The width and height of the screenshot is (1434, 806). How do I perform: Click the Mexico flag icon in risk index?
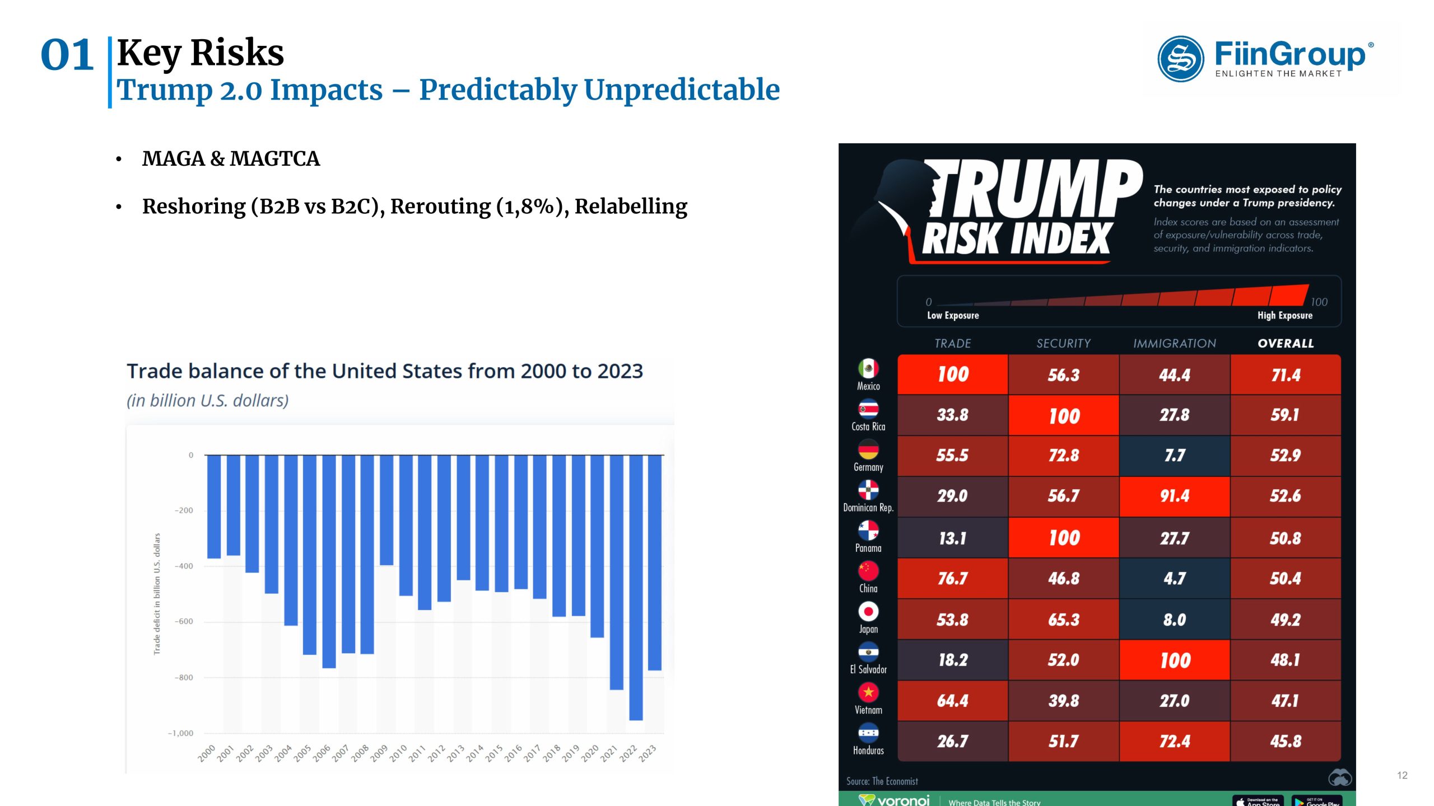pyautogui.click(x=865, y=368)
